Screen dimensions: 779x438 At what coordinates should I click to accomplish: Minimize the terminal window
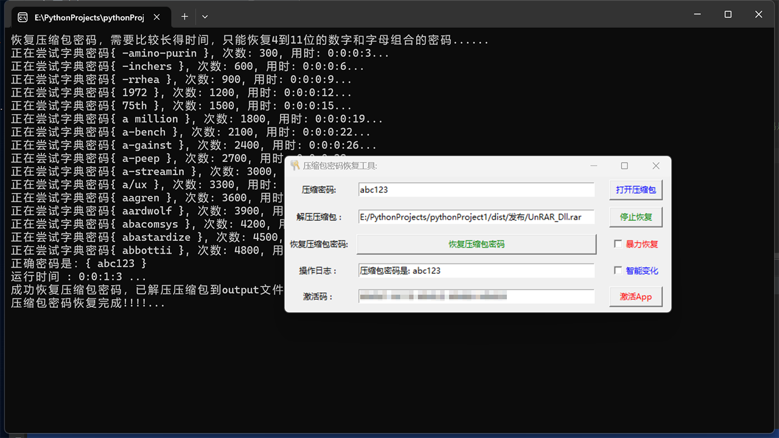click(699, 15)
